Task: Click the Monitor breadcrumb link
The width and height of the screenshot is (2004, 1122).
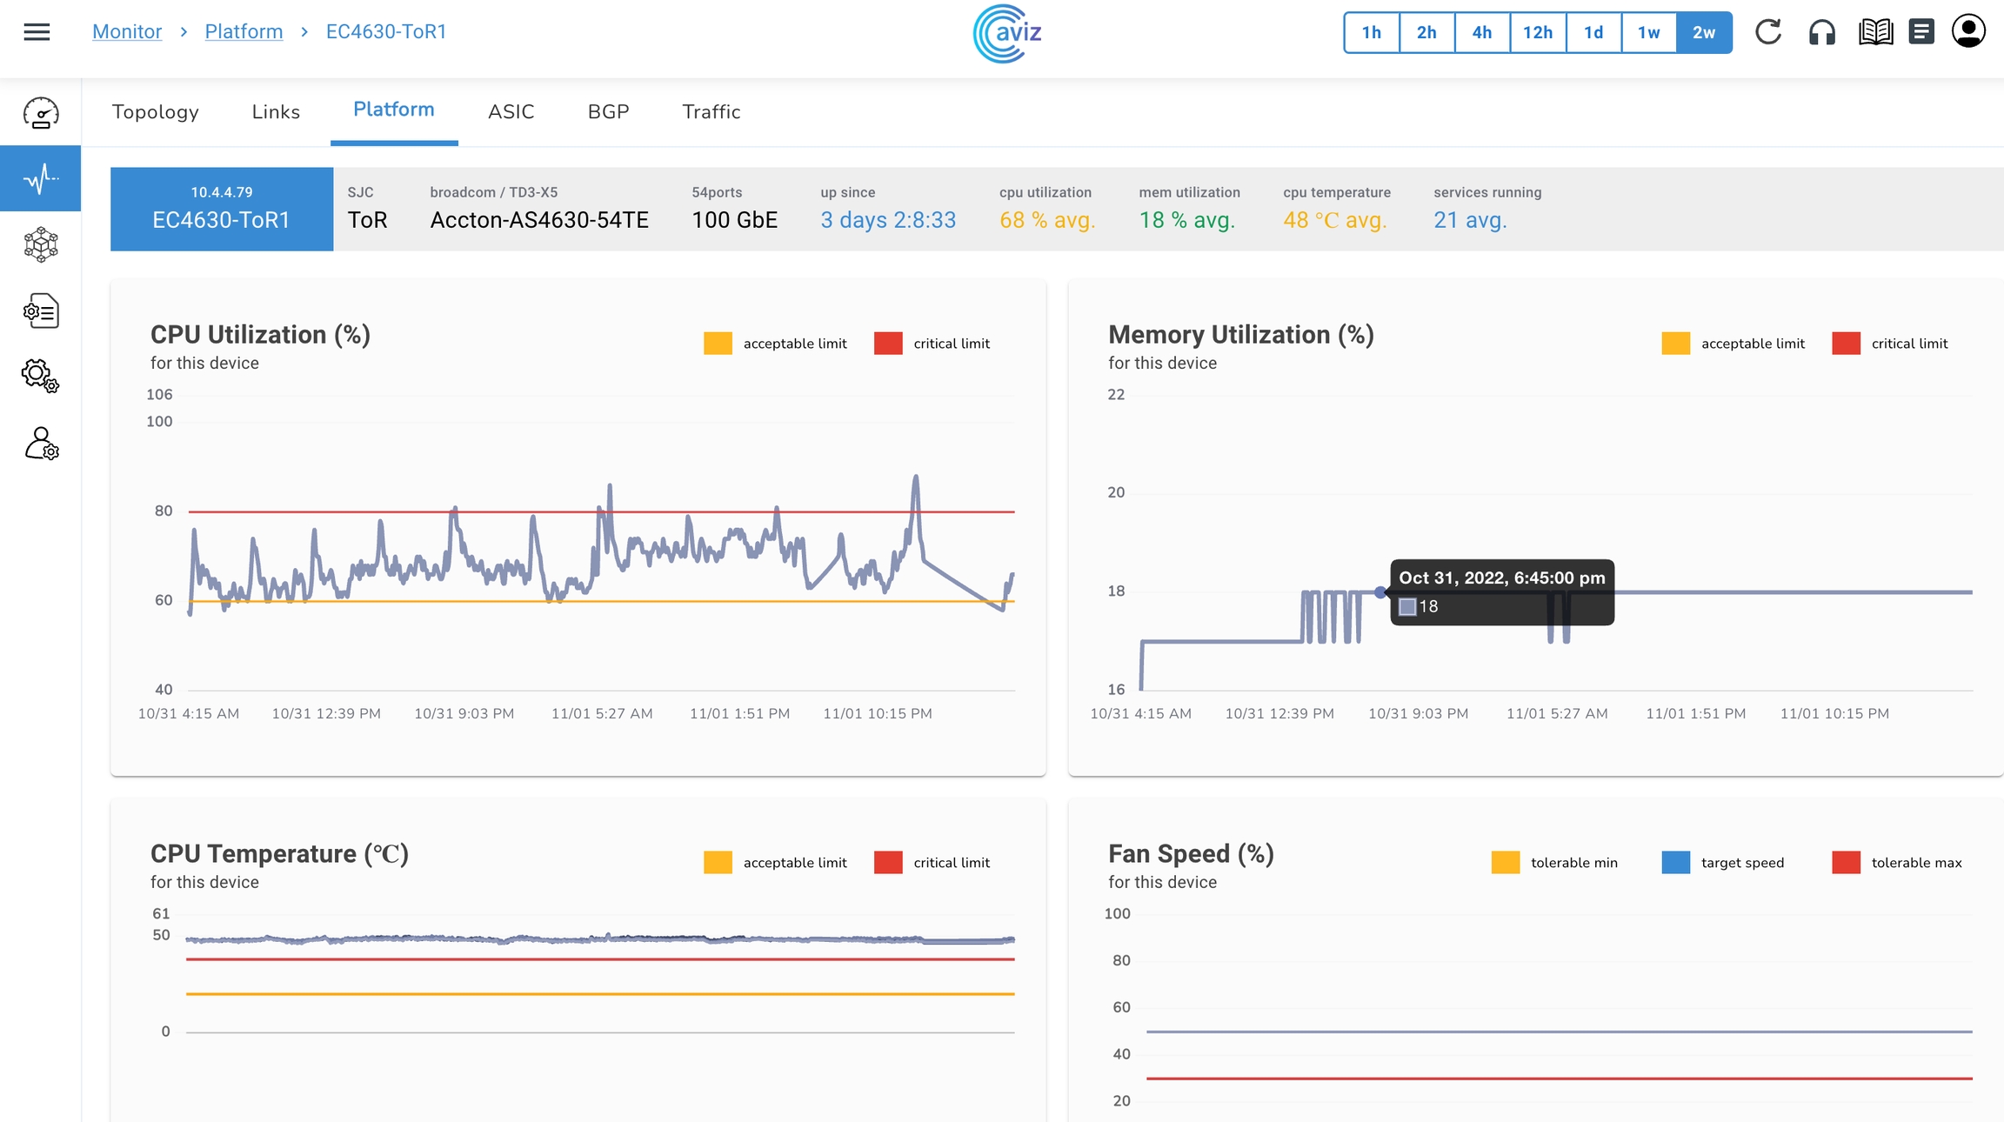Action: tap(127, 31)
